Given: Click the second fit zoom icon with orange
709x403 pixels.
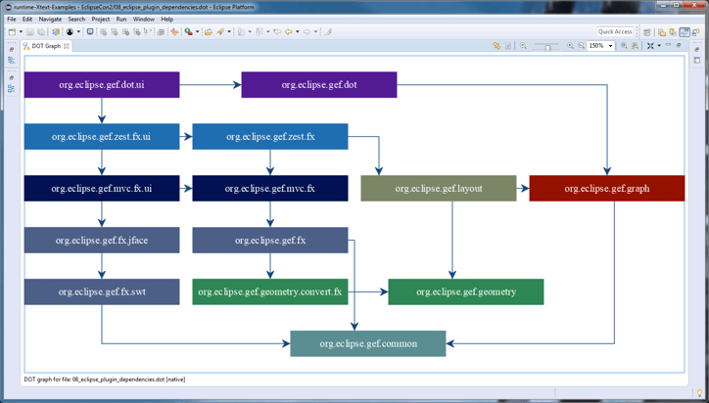Looking at the screenshot, I should pyautogui.click(x=635, y=46).
